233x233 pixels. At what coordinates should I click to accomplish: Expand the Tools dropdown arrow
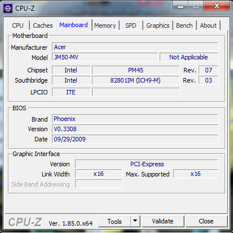[x=135, y=221]
